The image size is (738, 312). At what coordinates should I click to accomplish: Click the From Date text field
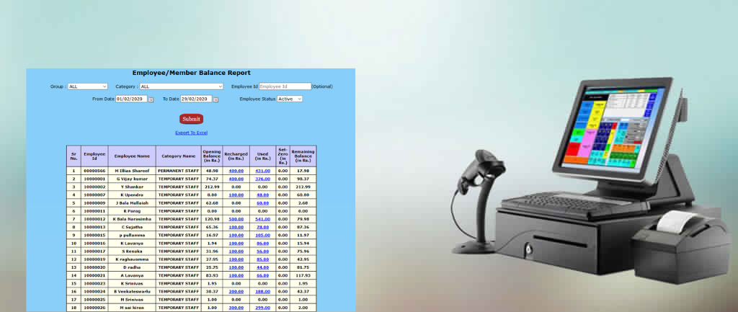(x=131, y=99)
